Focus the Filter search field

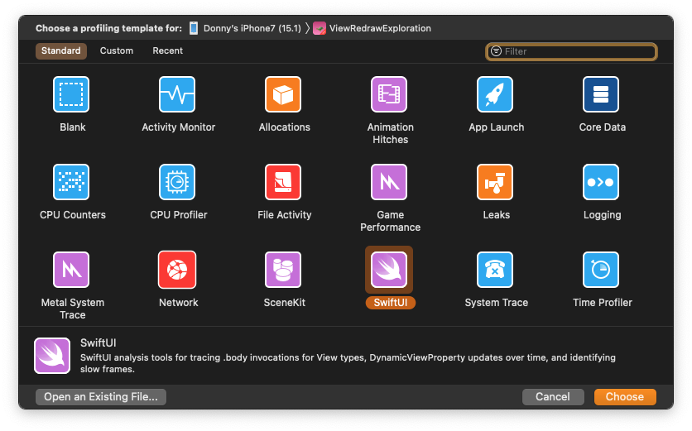pos(571,51)
